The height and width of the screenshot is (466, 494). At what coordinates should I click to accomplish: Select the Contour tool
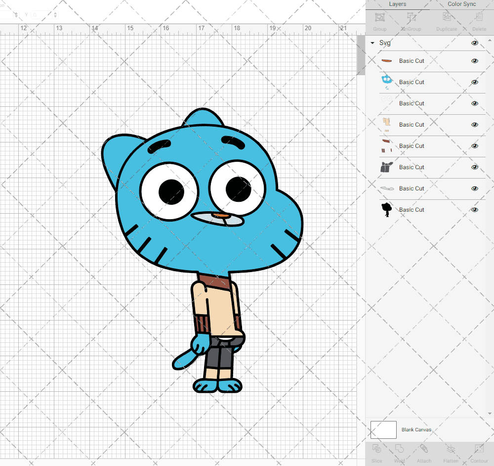(479, 449)
